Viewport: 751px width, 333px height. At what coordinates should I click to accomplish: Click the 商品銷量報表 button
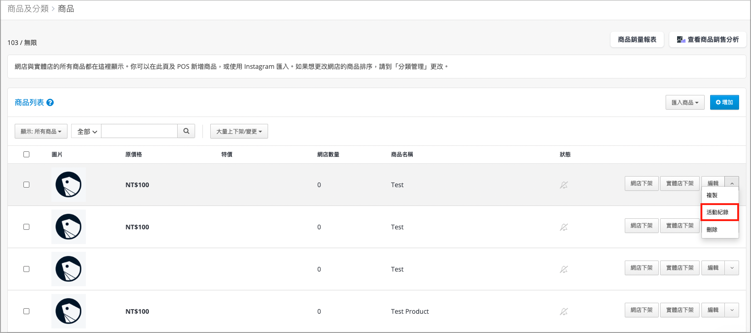coord(637,40)
